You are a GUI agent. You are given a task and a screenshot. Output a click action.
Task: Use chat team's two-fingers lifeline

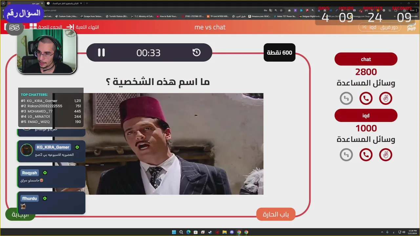386,98
